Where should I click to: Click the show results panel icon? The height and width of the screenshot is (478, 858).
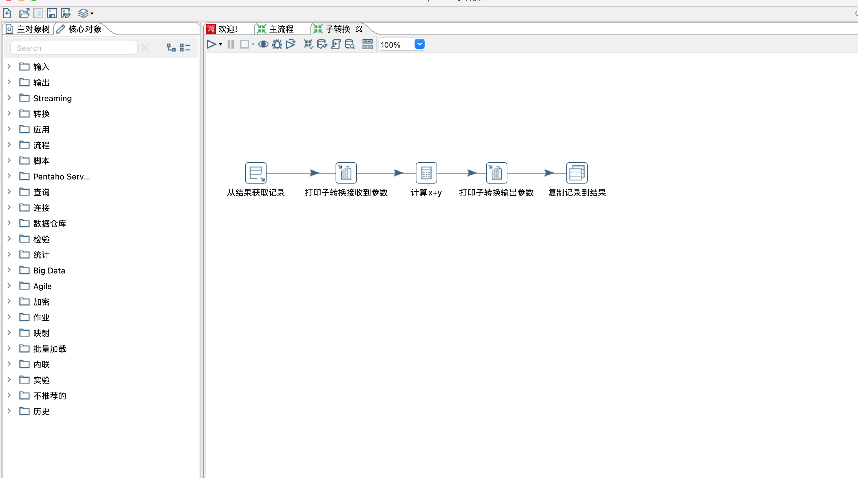[368, 44]
